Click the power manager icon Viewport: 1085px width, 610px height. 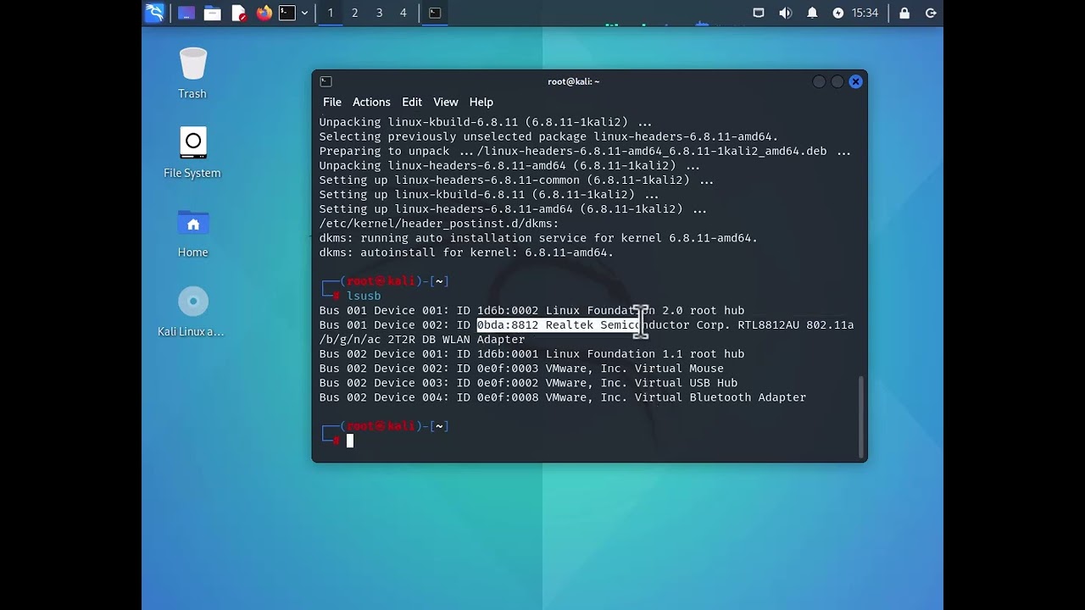(838, 13)
